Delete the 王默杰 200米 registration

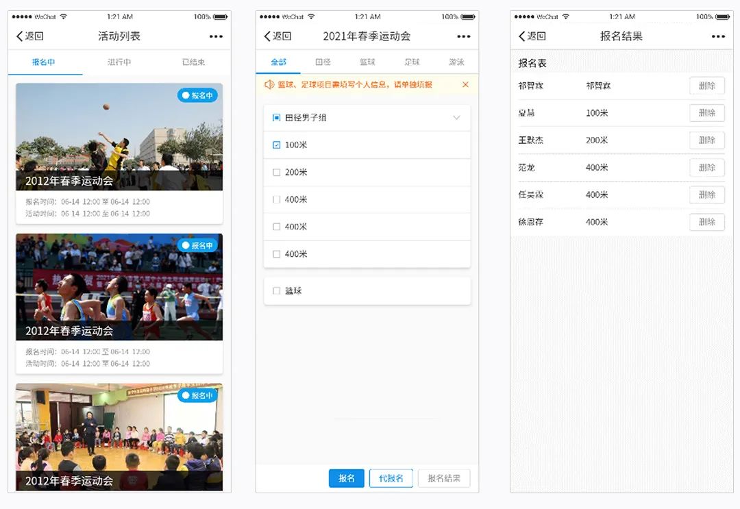[x=706, y=140]
